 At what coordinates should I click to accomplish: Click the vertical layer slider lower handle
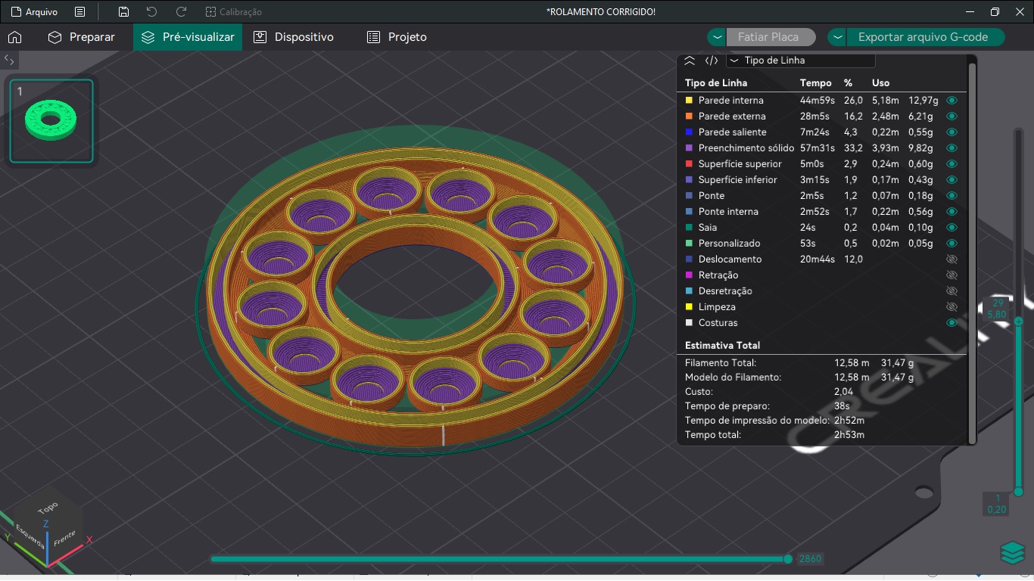1019,492
